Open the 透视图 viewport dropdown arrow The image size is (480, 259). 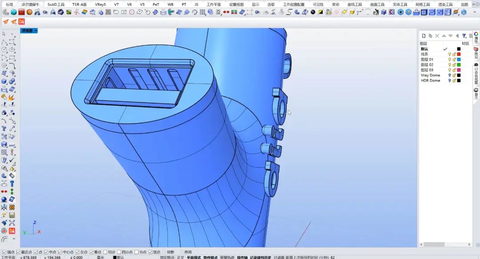[36, 31]
